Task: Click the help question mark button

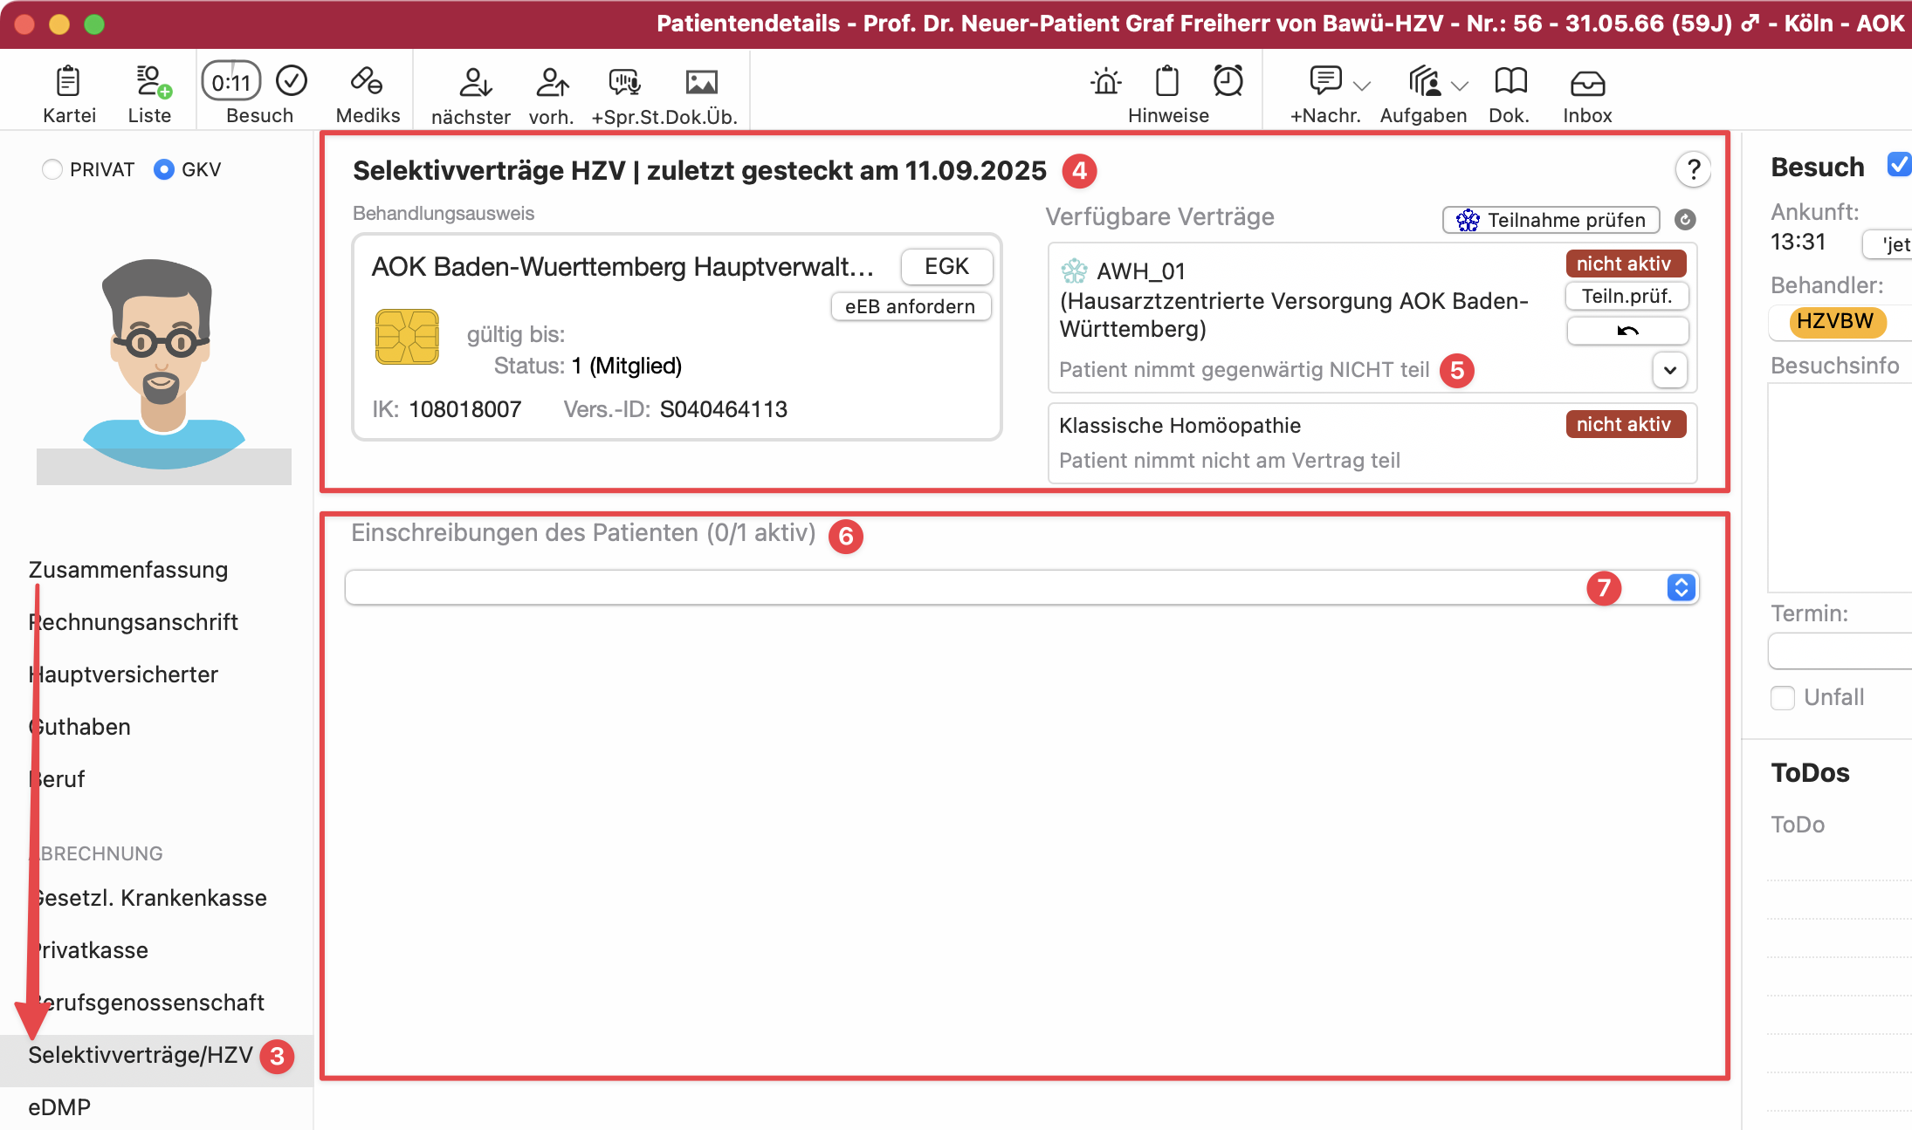Action: 1693,169
